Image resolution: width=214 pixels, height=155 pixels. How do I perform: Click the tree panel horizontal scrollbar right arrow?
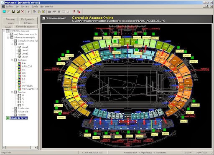(x=36, y=147)
